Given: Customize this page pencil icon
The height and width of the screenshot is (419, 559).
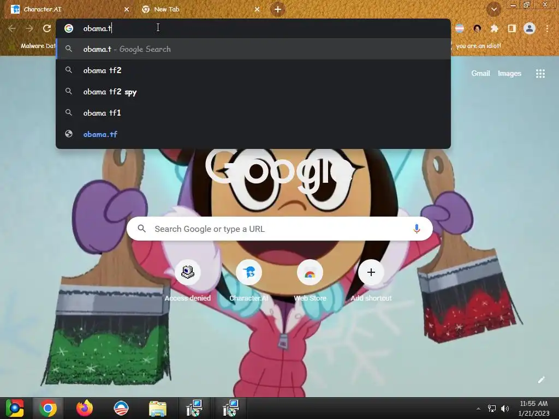Looking at the screenshot, I should (541, 380).
